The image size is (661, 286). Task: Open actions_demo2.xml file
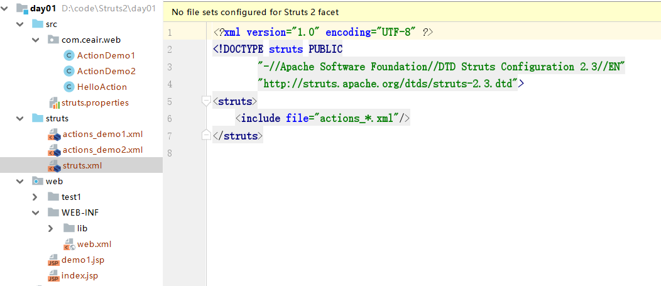[103, 150]
